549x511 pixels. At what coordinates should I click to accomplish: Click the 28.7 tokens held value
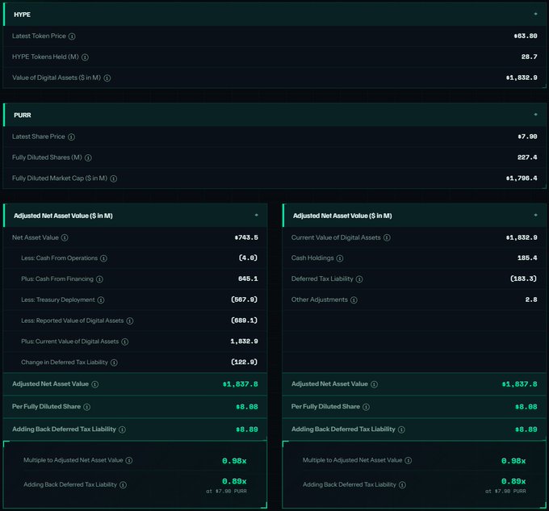coord(529,57)
